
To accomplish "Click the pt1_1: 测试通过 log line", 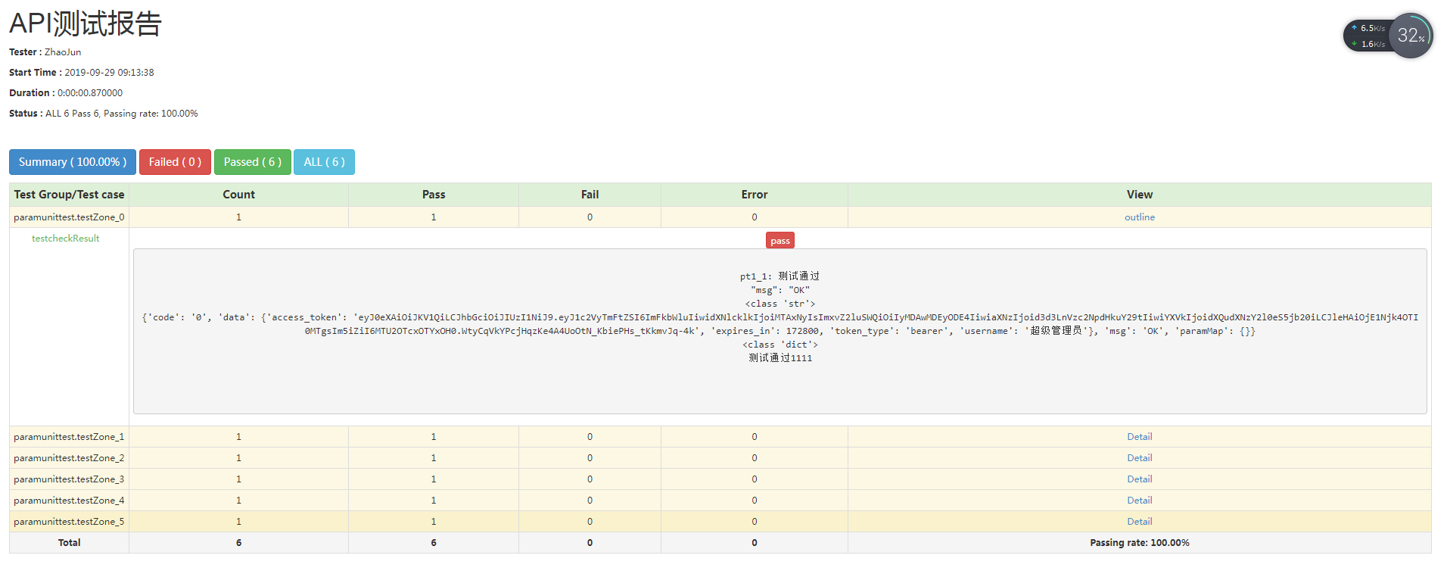I will point(780,276).
